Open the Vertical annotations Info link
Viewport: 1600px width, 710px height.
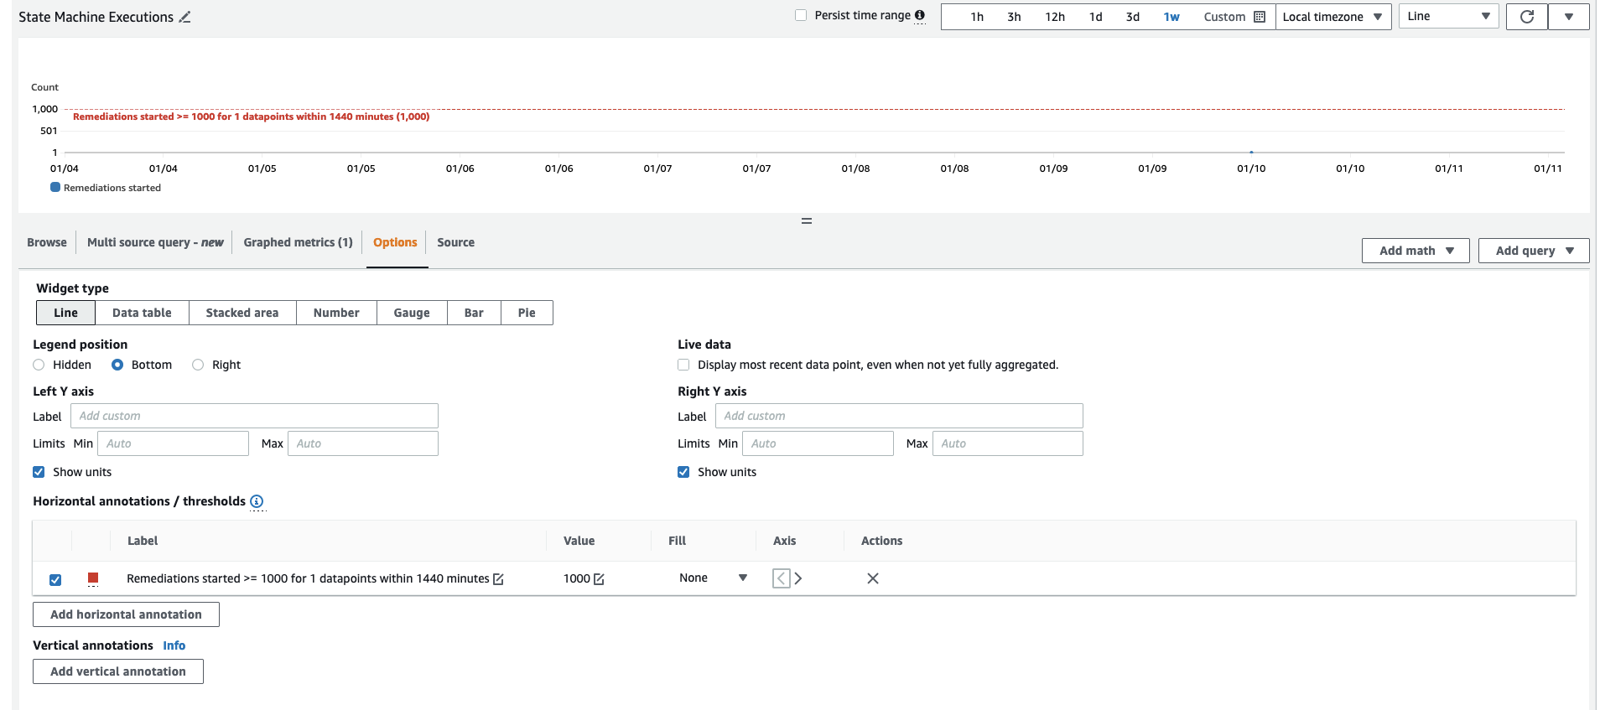coord(174,645)
